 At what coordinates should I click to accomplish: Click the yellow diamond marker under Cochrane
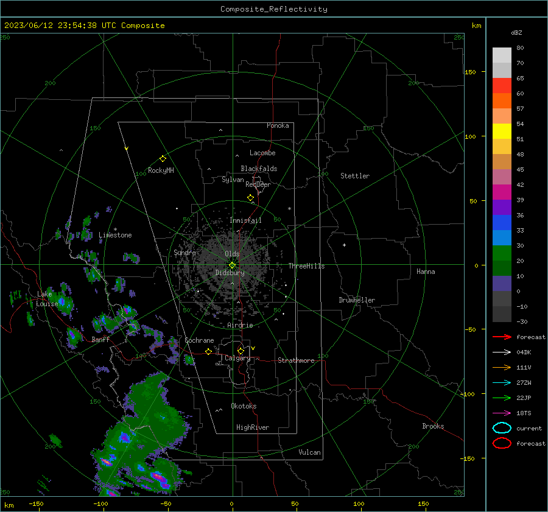point(209,351)
